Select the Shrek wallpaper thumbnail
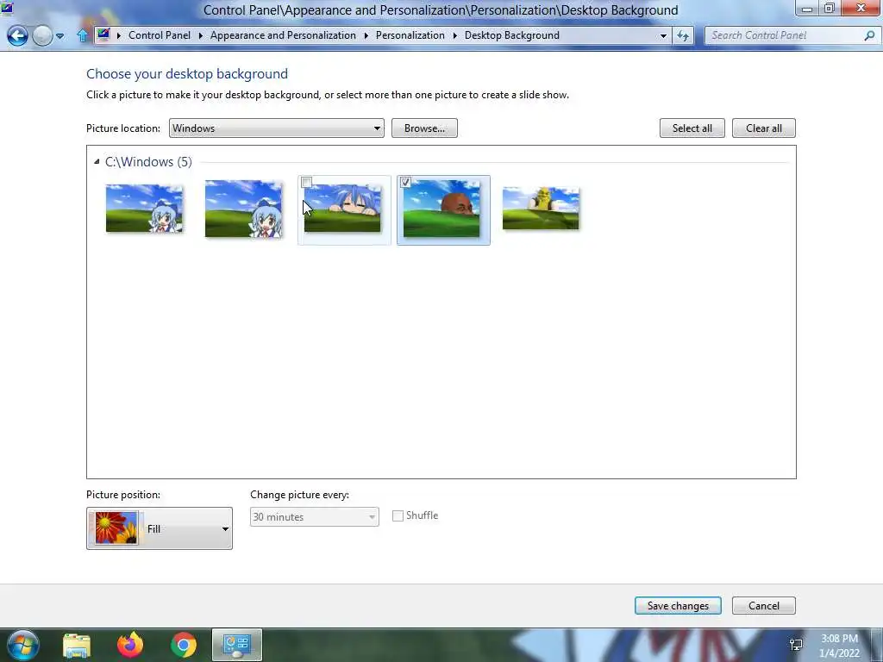Image resolution: width=883 pixels, height=662 pixels. click(x=541, y=209)
